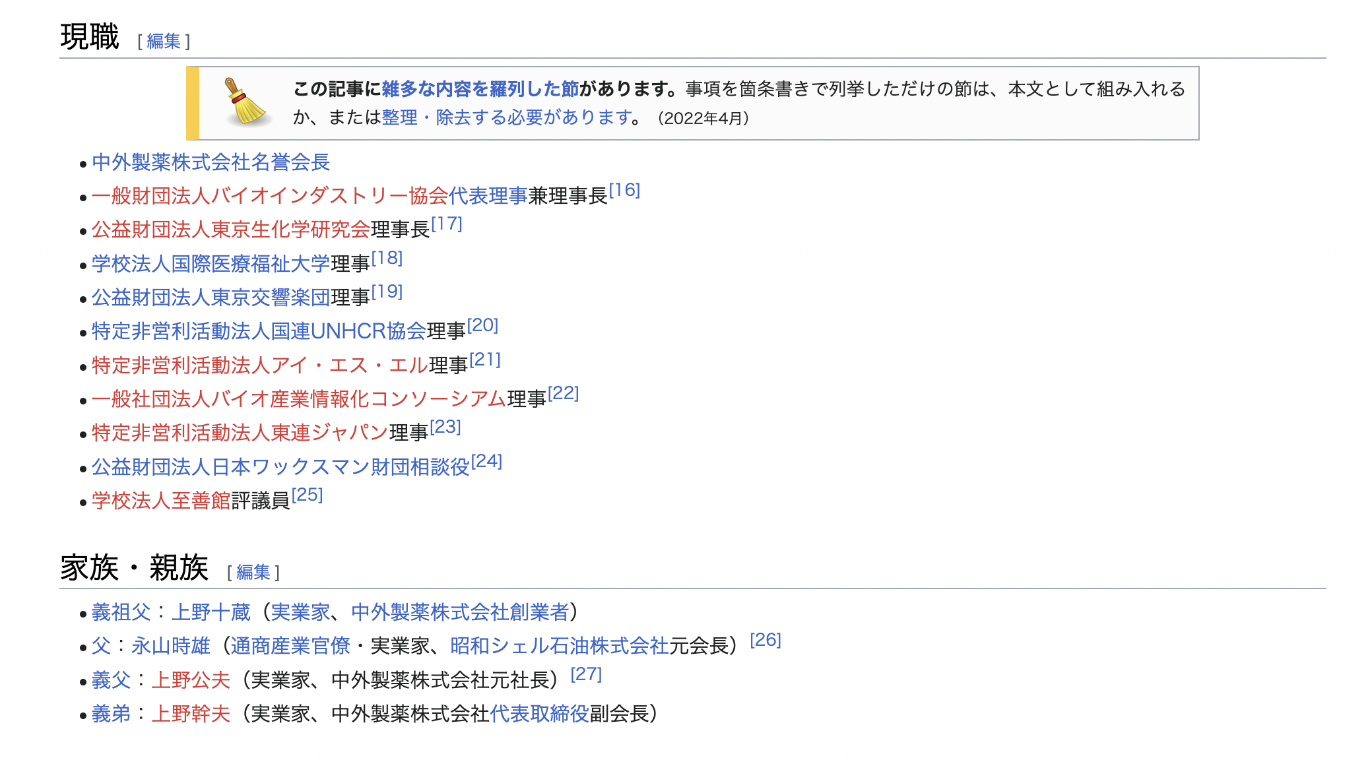The image size is (1370, 760).
Task: Edit the 現職 section via 編集 link
Action: click(x=164, y=42)
